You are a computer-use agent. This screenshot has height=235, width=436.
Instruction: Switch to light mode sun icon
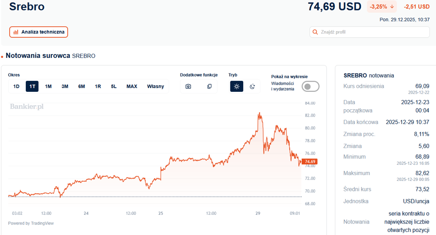click(x=236, y=86)
